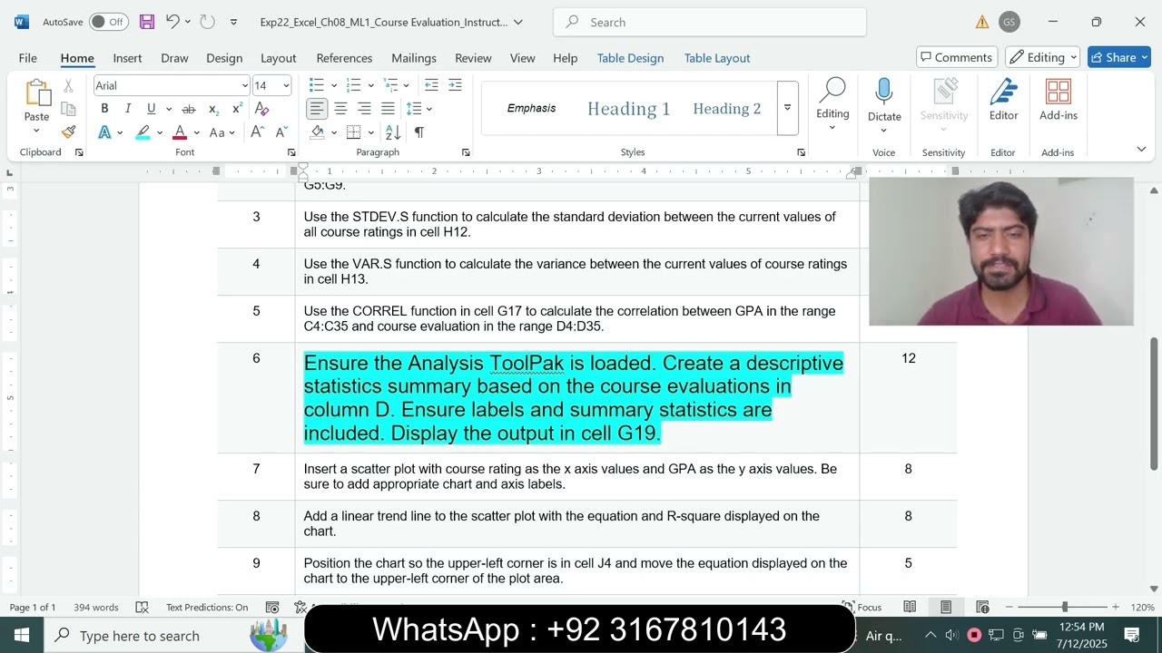Adjust the zoom slider
The width and height of the screenshot is (1162, 653).
point(1065,607)
